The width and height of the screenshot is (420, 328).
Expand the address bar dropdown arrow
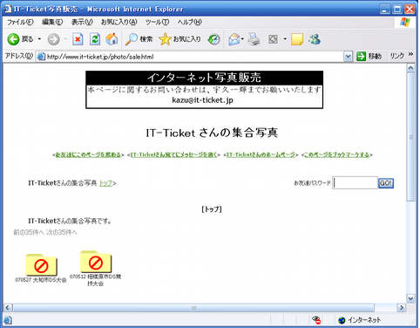coord(348,57)
